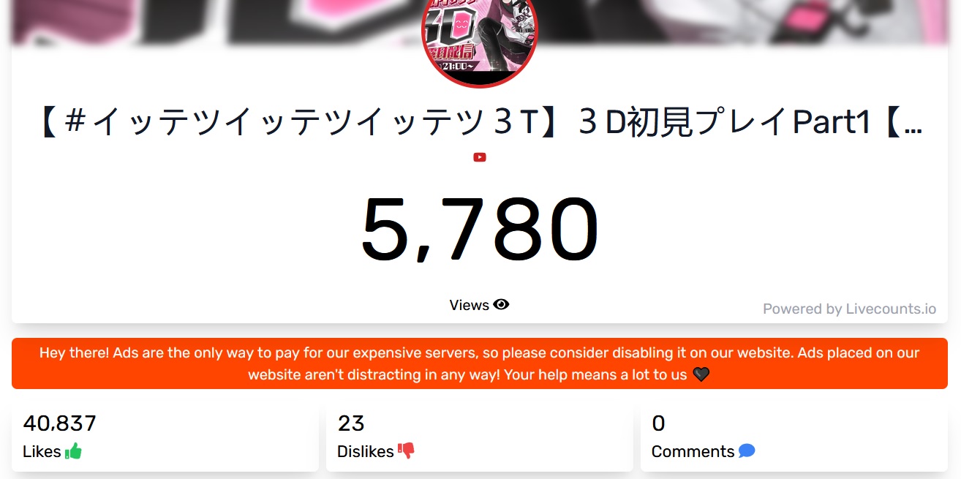Click the Dislikes label text

pos(366,452)
